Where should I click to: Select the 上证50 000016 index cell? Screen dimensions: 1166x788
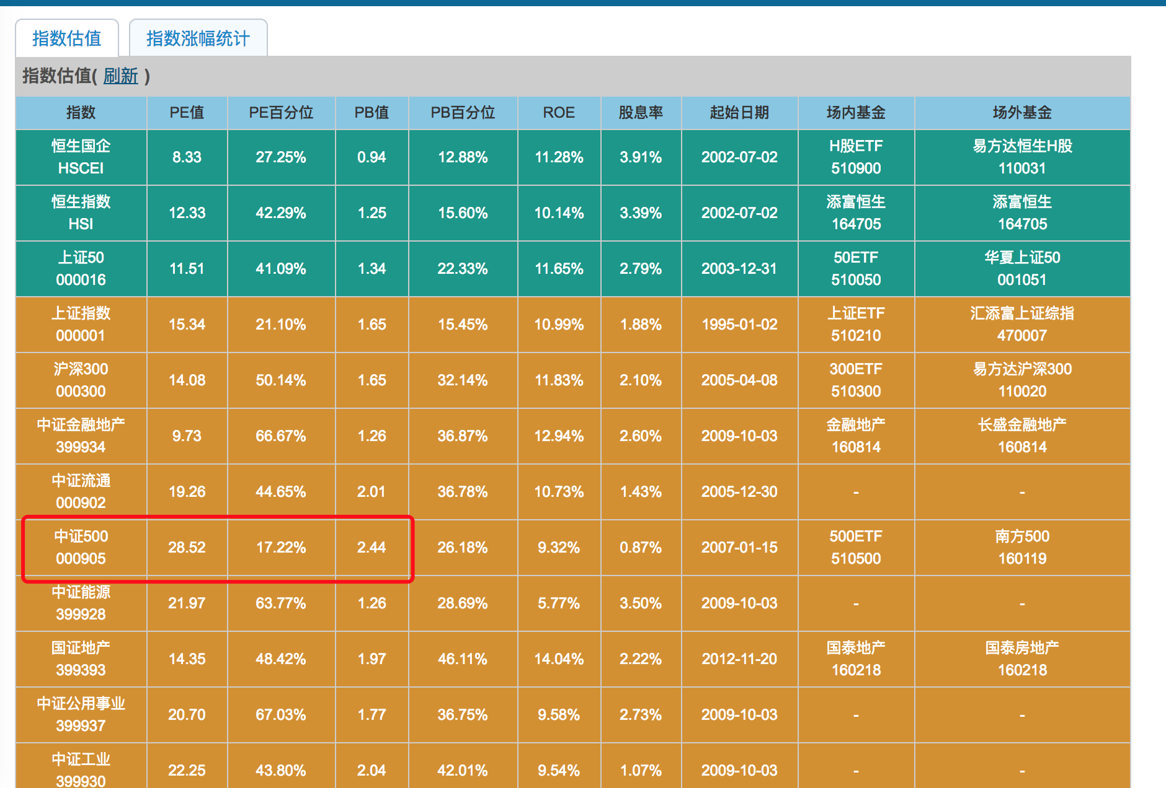(x=81, y=269)
